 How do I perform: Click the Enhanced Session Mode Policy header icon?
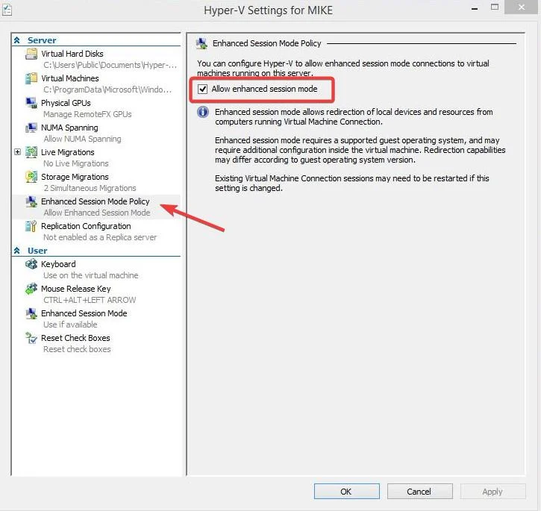tap(201, 44)
